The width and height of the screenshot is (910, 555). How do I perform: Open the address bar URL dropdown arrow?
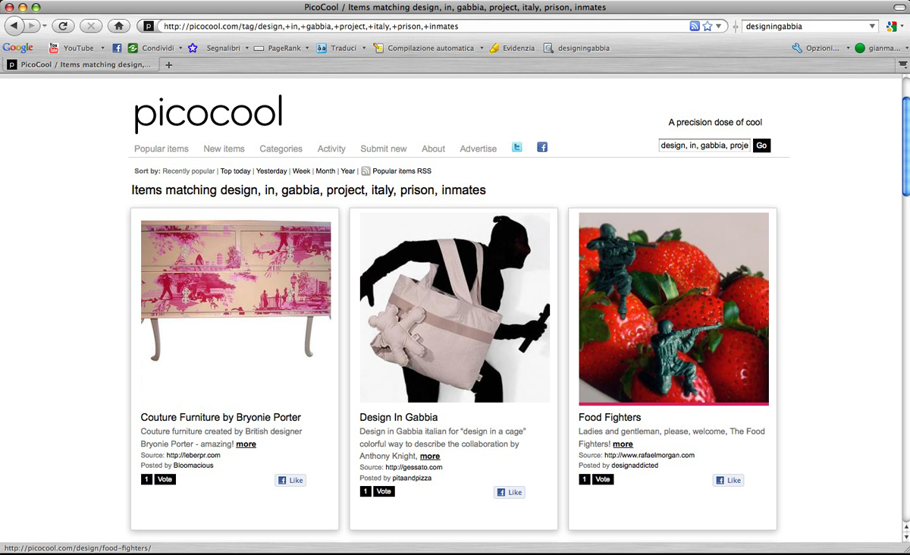pos(719,26)
